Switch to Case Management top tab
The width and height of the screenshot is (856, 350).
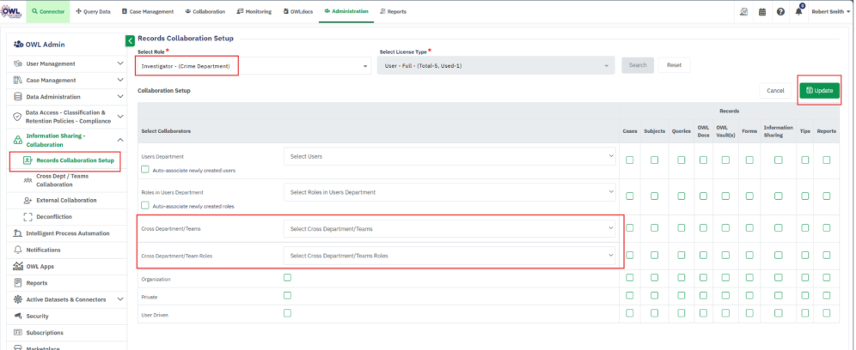(148, 12)
